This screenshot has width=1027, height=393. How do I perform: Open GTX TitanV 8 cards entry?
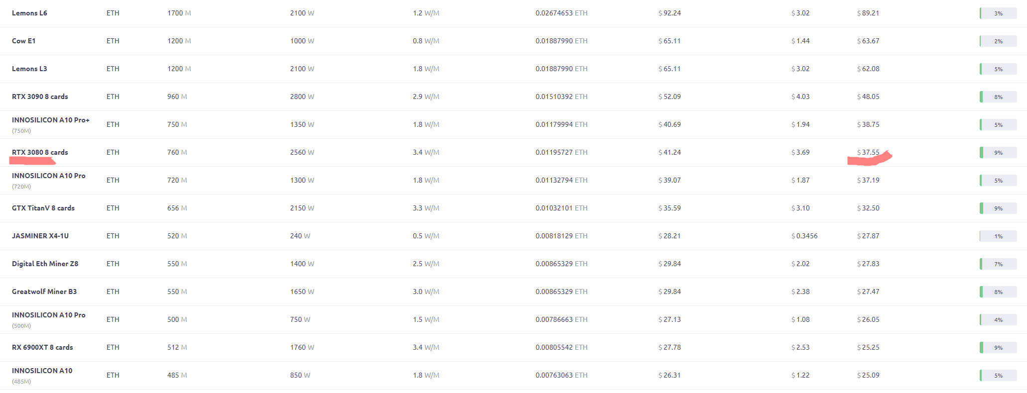point(43,208)
